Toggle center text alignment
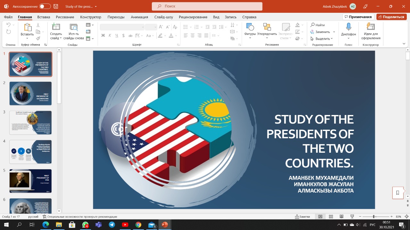Viewport: 410px width, 230px height. click(x=193, y=35)
